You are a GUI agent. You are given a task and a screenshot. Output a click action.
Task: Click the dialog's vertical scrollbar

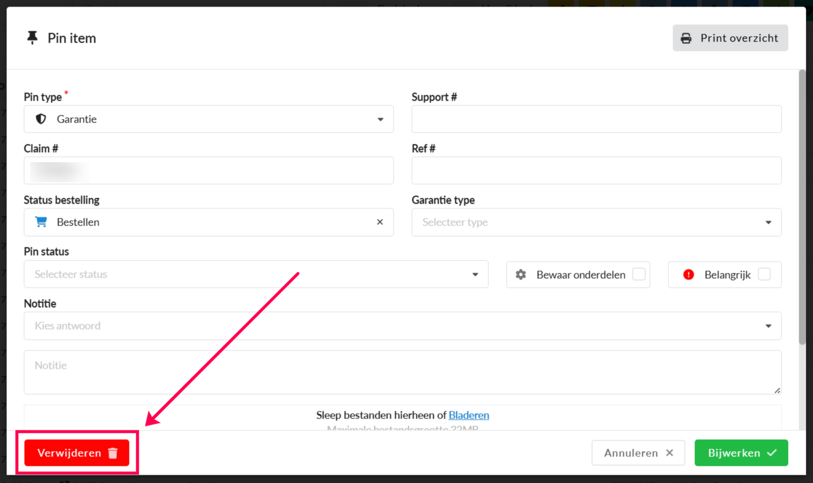(802, 207)
